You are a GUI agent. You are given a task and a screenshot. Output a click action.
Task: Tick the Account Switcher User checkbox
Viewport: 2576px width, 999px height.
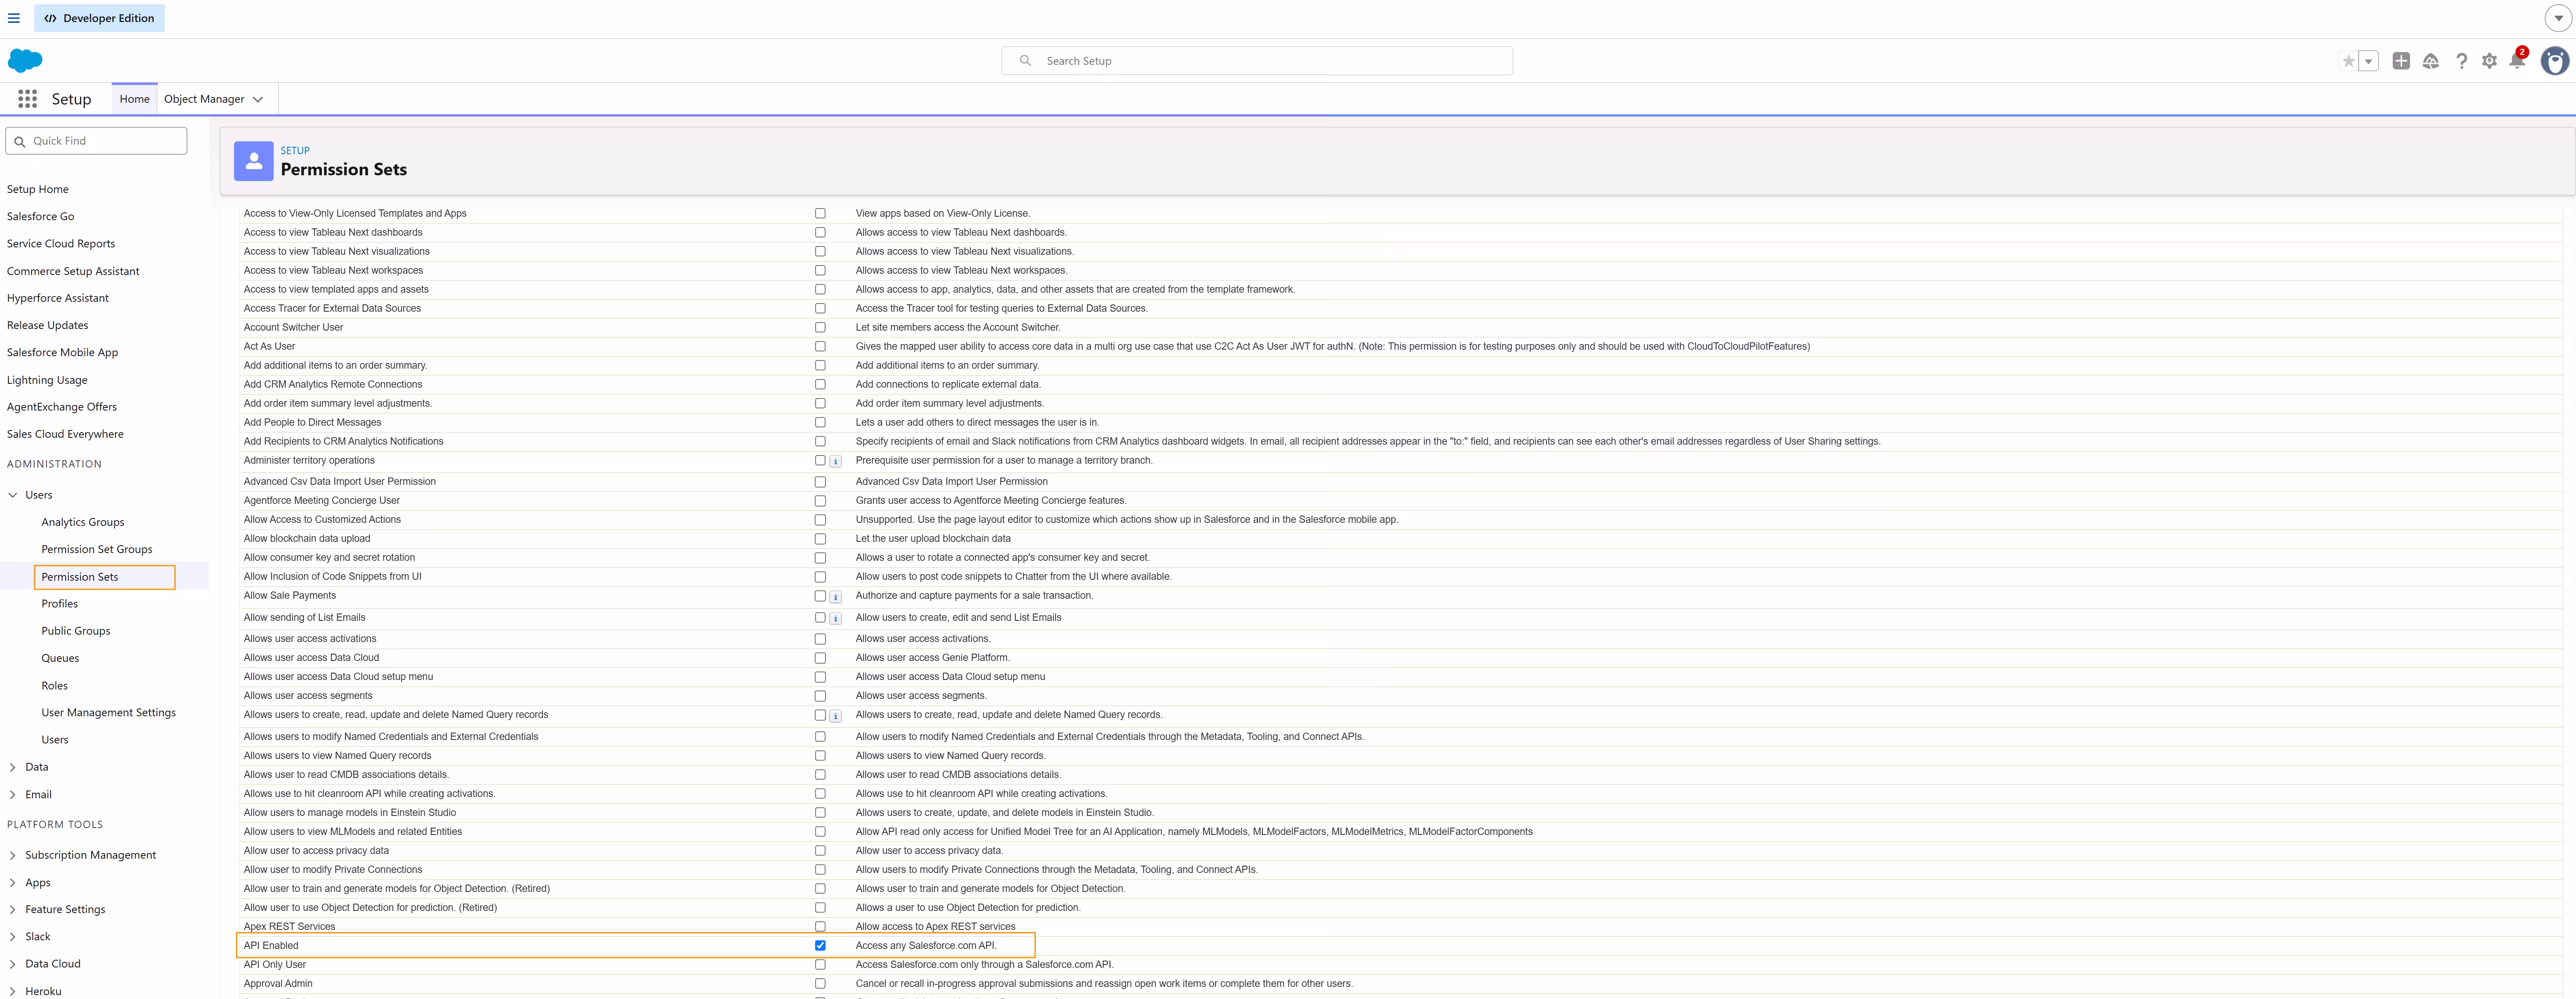pos(820,327)
